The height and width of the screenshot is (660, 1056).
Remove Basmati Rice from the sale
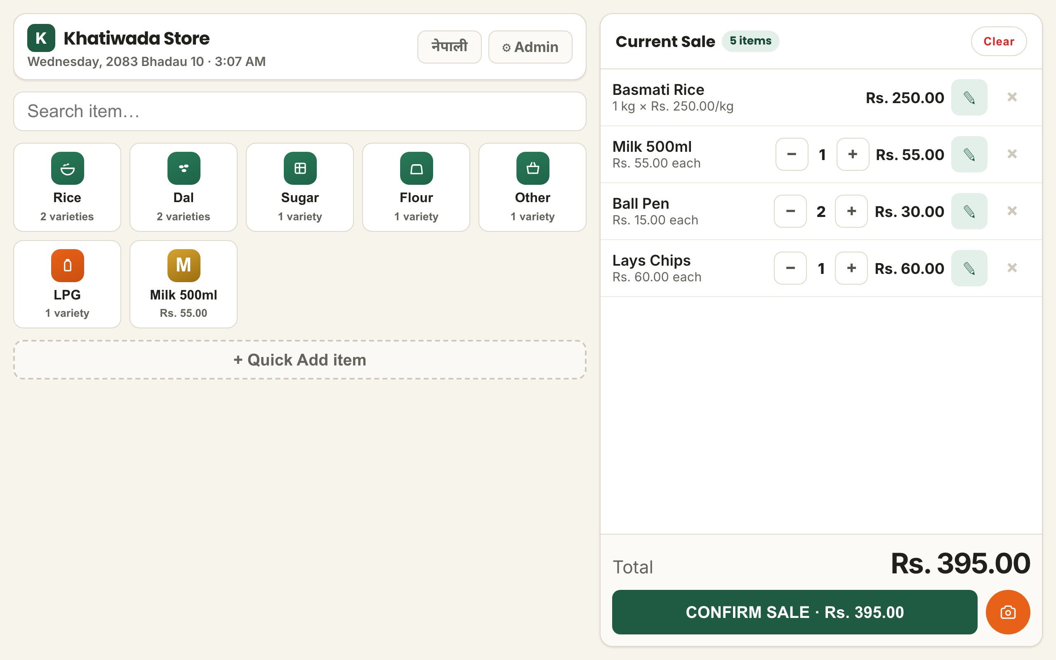(1012, 97)
